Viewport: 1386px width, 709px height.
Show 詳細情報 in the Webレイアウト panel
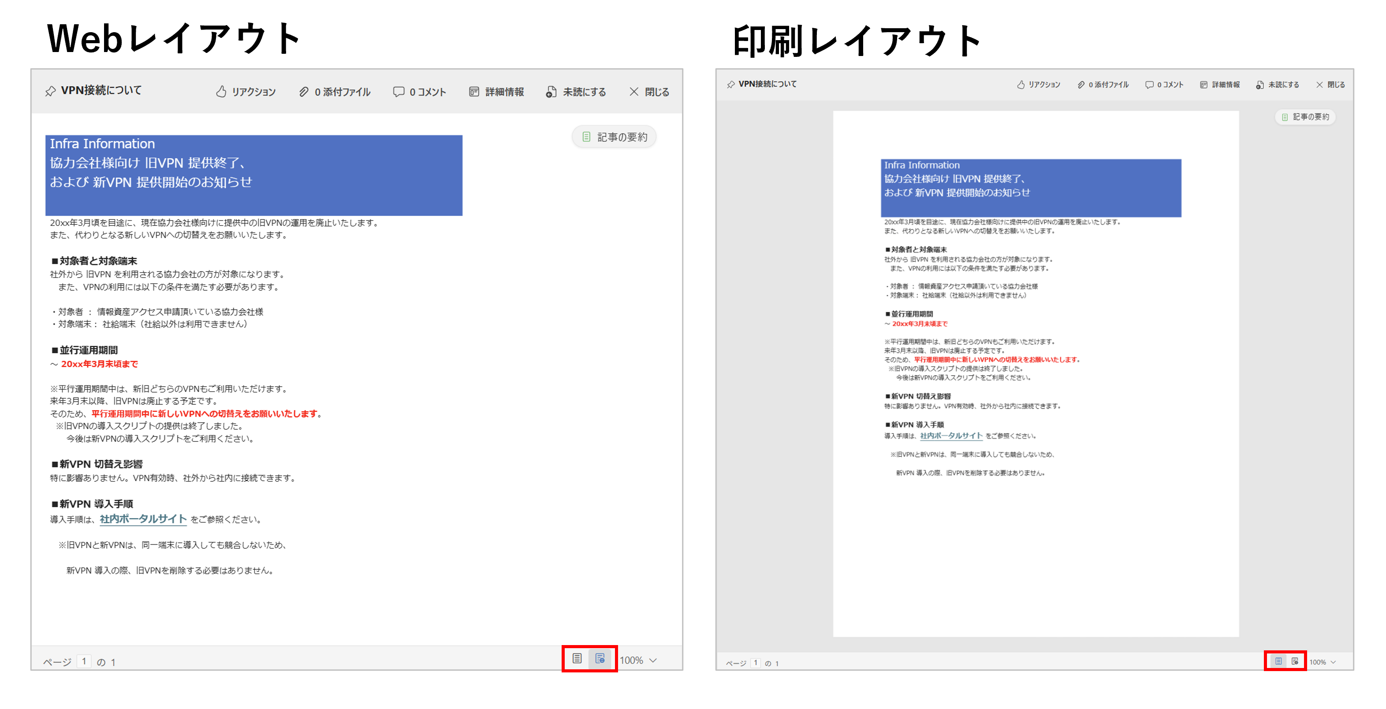click(x=496, y=92)
